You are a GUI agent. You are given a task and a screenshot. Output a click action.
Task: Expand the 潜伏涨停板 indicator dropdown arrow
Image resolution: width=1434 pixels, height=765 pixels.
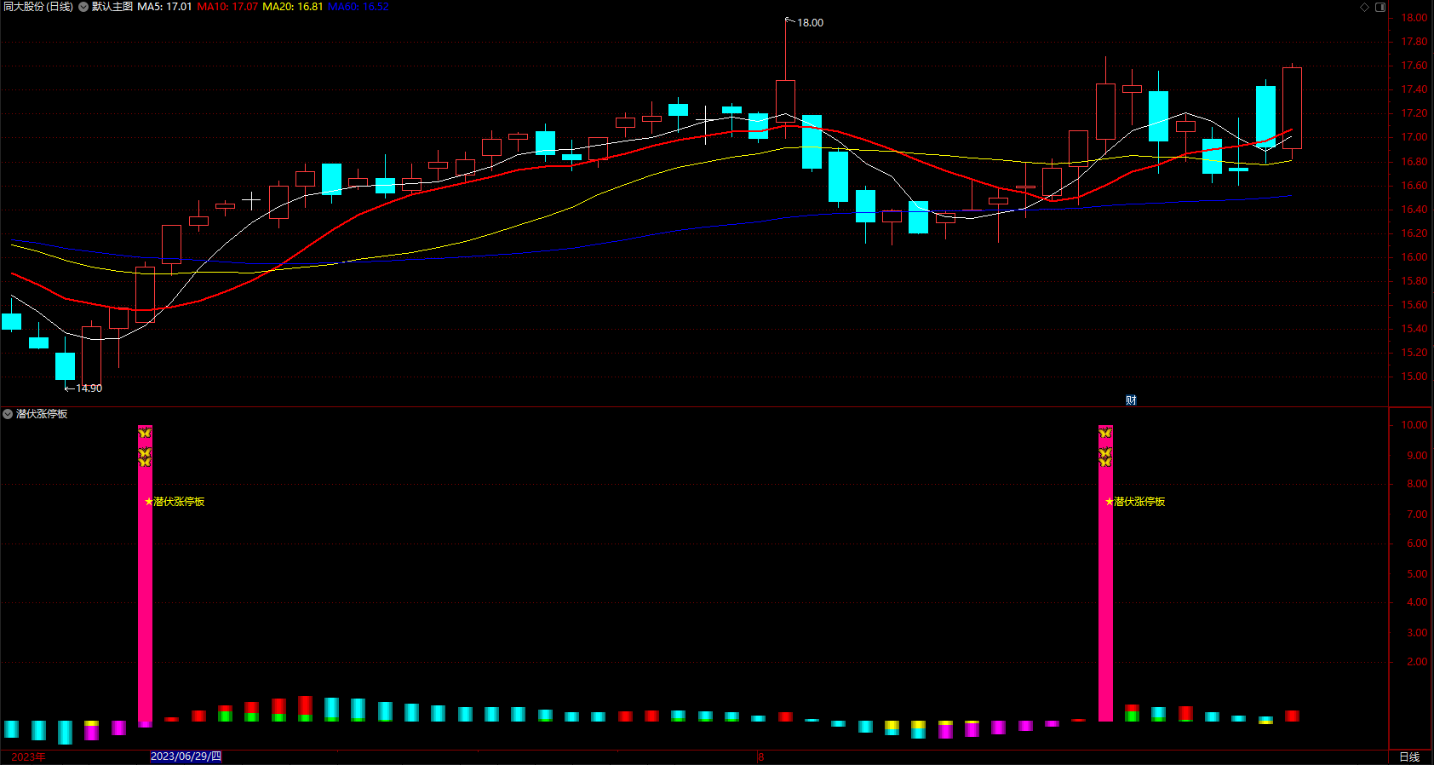click(x=8, y=414)
